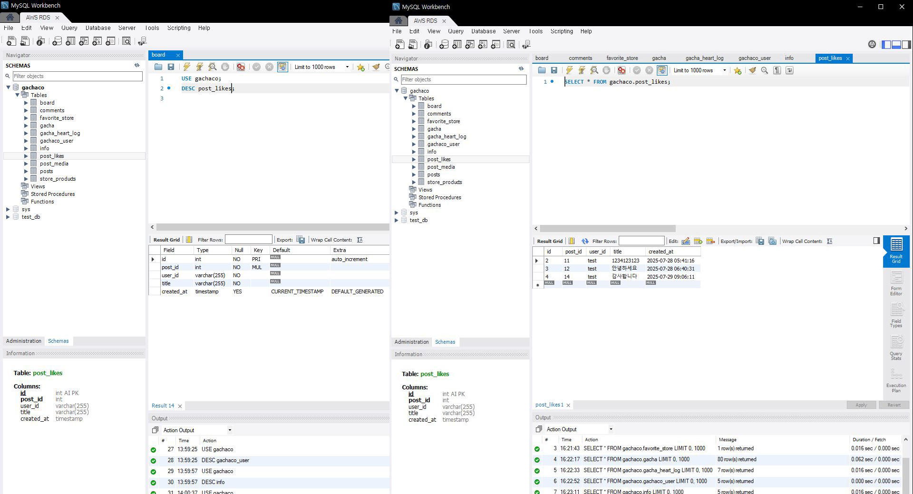Expand sys schema in right Navigator
The height and width of the screenshot is (494, 913).
click(397, 213)
